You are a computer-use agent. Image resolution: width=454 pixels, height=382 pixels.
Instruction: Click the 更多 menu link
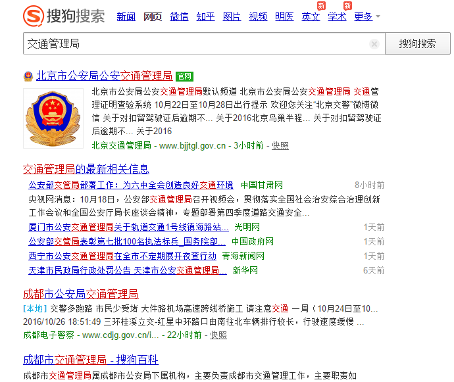[363, 17]
